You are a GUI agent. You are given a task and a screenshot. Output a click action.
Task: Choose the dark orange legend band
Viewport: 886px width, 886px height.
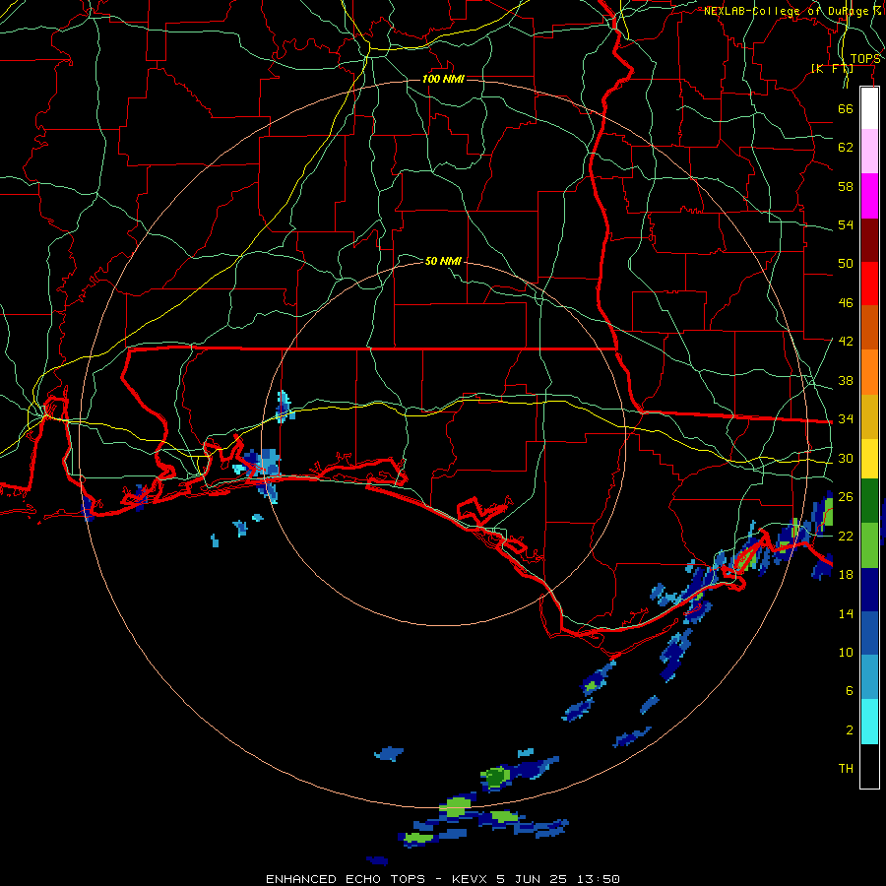point(869,327)
